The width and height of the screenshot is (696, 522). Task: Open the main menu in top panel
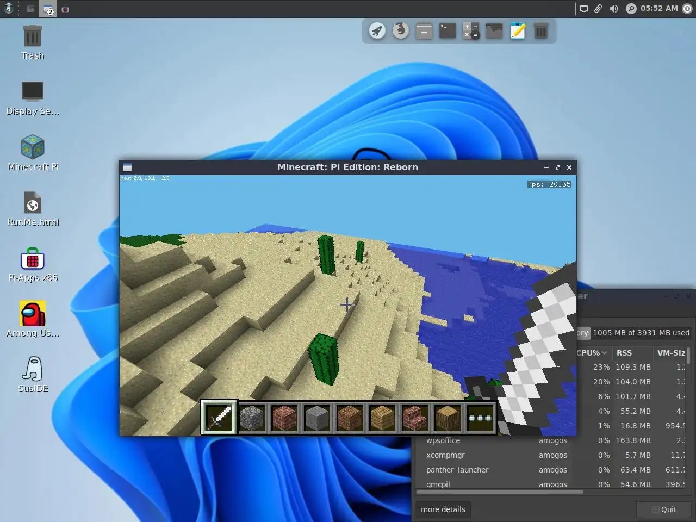pyautogui.click(x=9, y=9)
